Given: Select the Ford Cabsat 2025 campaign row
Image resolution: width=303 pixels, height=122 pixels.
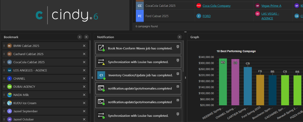Looking at the screenshot, I should coord(219,16).
